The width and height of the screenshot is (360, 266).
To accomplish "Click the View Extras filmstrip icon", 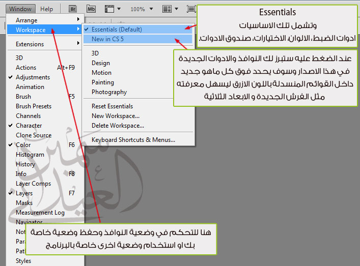I will click(x=109, y=9).
